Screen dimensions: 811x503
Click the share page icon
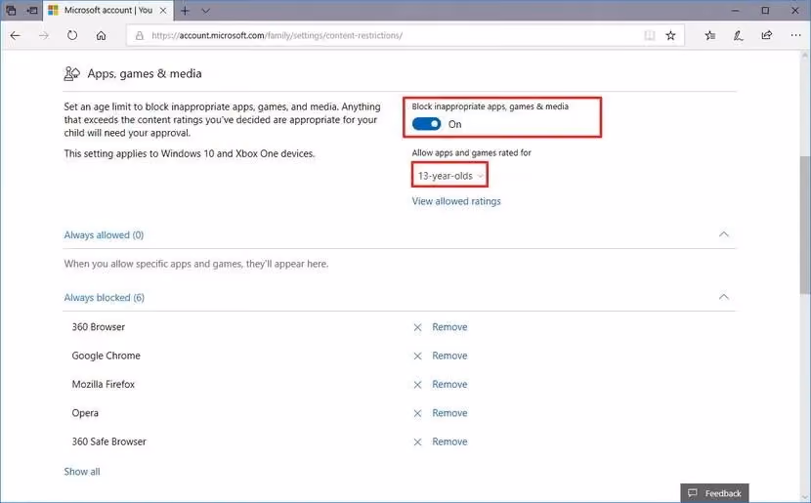tap(766, 36)
